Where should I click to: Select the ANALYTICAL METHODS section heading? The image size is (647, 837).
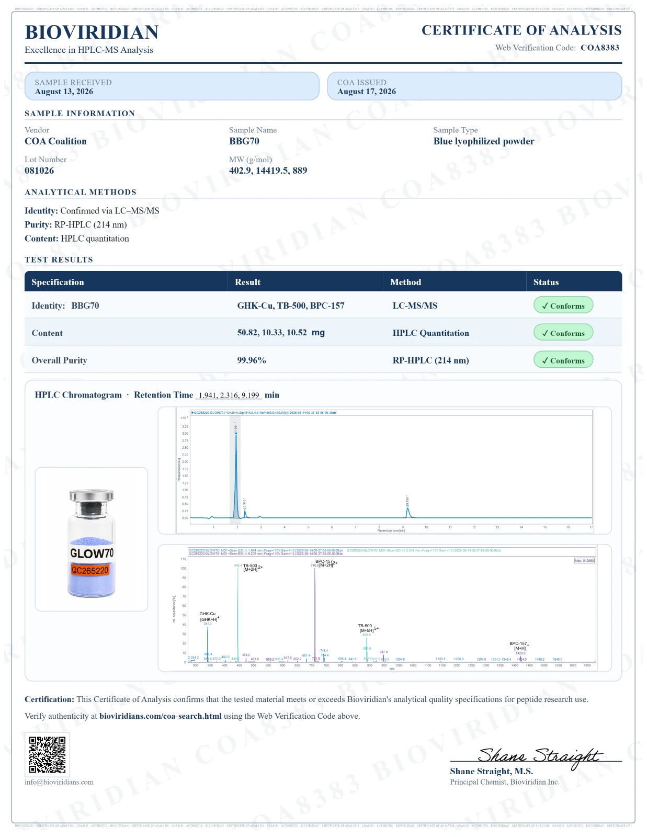click(81, 192)
